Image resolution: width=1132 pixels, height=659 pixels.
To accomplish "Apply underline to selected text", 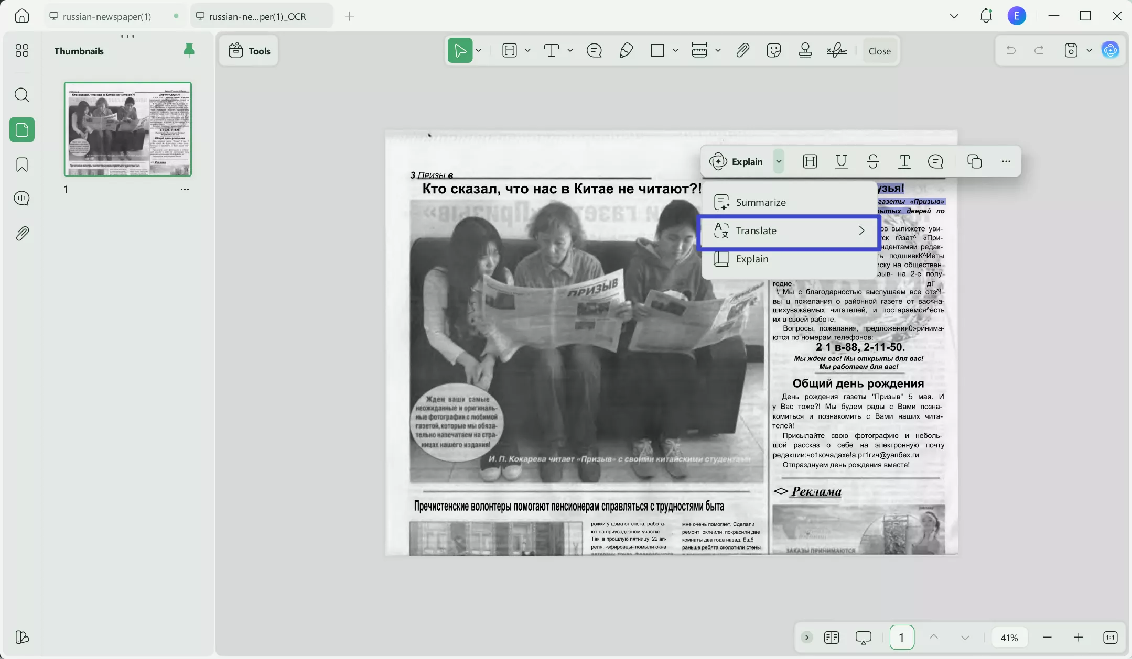I will pyautogui.click(x=841, y=161).
